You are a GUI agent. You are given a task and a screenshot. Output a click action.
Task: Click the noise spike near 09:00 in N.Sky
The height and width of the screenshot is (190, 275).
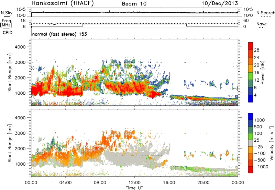(110, 11)
